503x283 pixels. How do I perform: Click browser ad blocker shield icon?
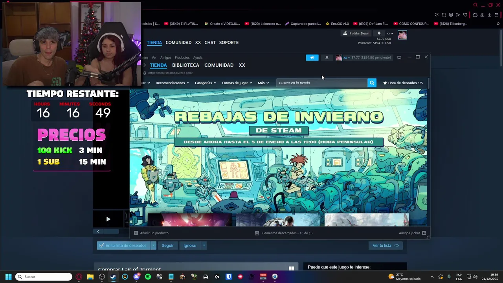coord(451,15)
